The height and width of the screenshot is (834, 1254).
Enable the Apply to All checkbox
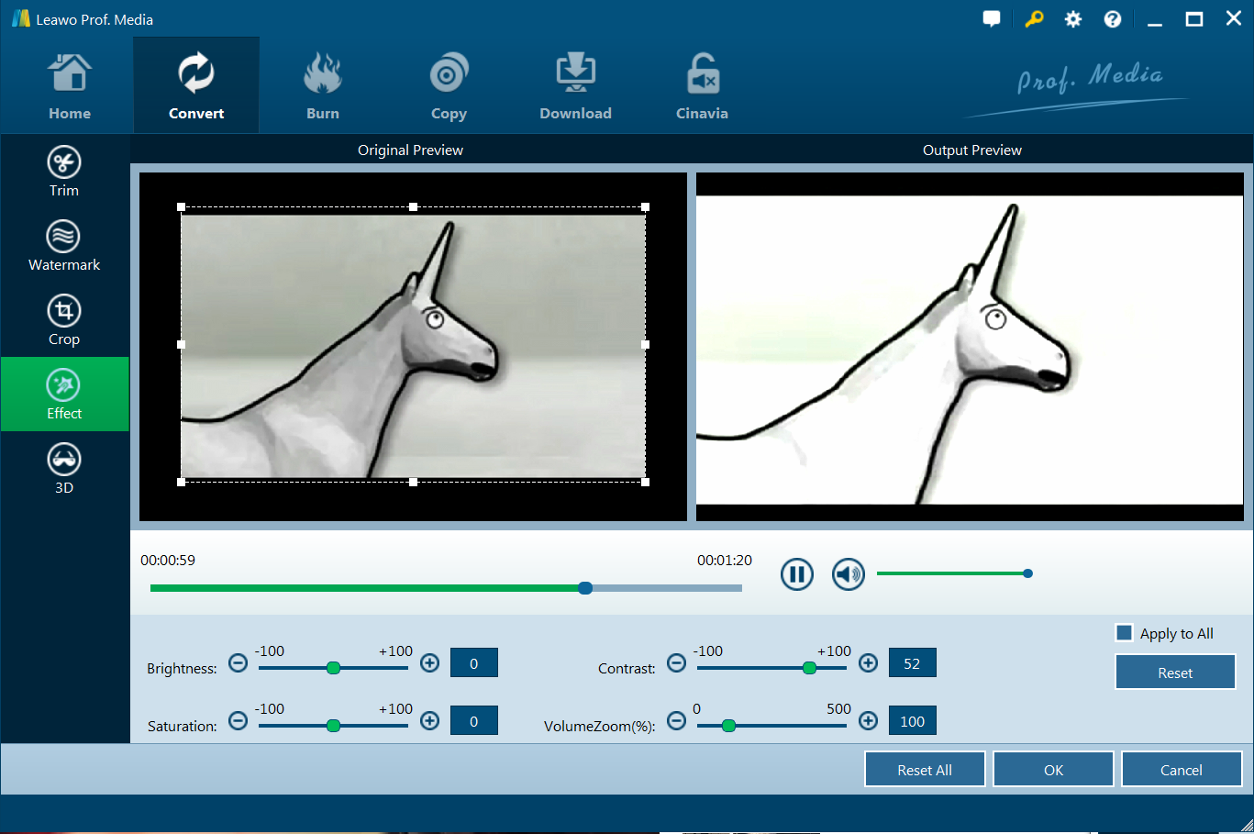click(x=1124, y=633)
